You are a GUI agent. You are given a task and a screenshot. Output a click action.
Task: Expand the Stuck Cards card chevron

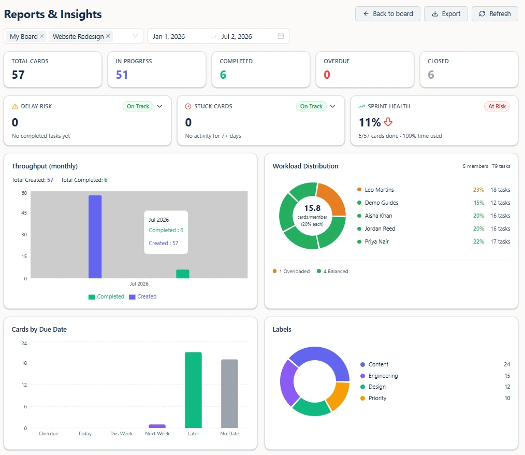click(332, 106)
